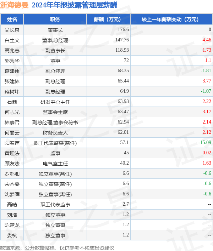Click the 财务负责人 position cell
Image resolution: width=213 pixels, height=251 pixels.
point(55,132)
